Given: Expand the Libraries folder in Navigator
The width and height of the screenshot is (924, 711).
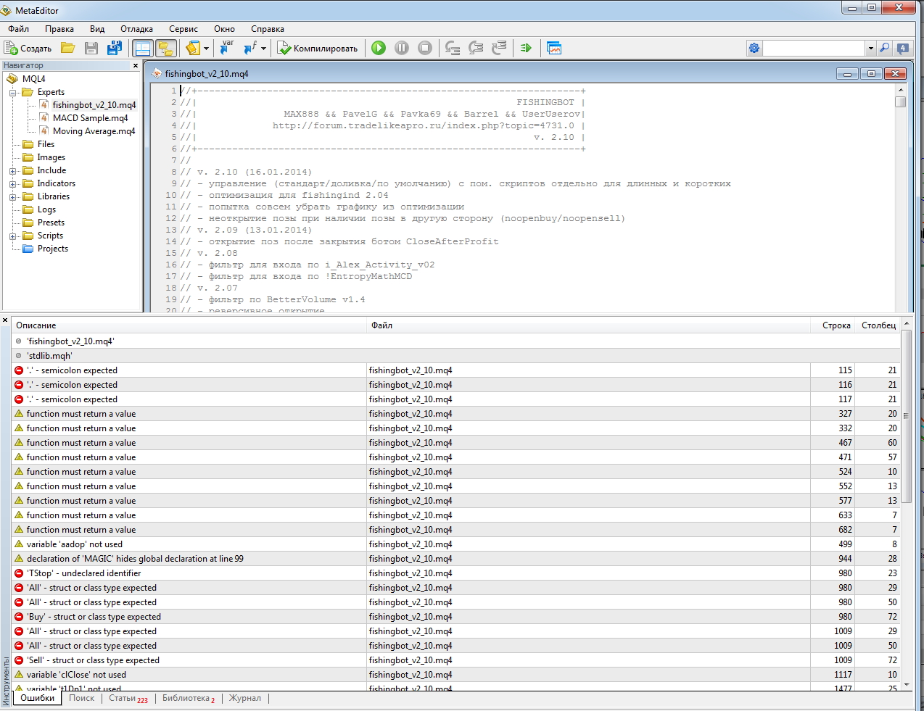Looking at the screenshot, I should tap(12, 197).
